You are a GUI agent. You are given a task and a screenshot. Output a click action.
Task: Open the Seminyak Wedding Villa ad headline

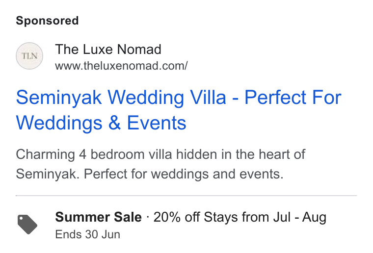[179, 110]
